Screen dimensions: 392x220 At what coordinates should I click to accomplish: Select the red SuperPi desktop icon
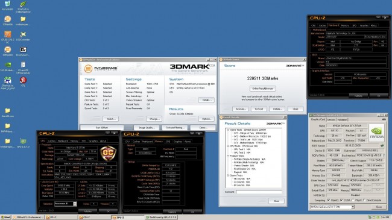23,80
